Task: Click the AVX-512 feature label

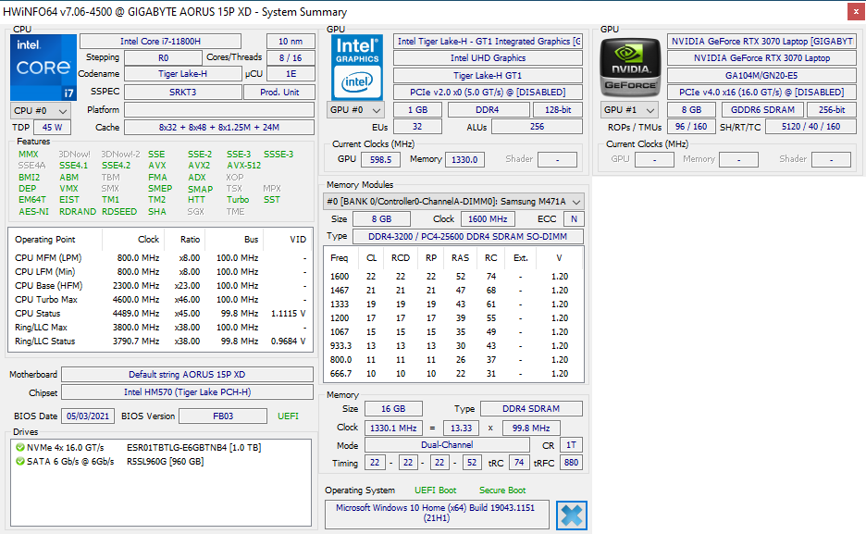Action: coord(243,165)
